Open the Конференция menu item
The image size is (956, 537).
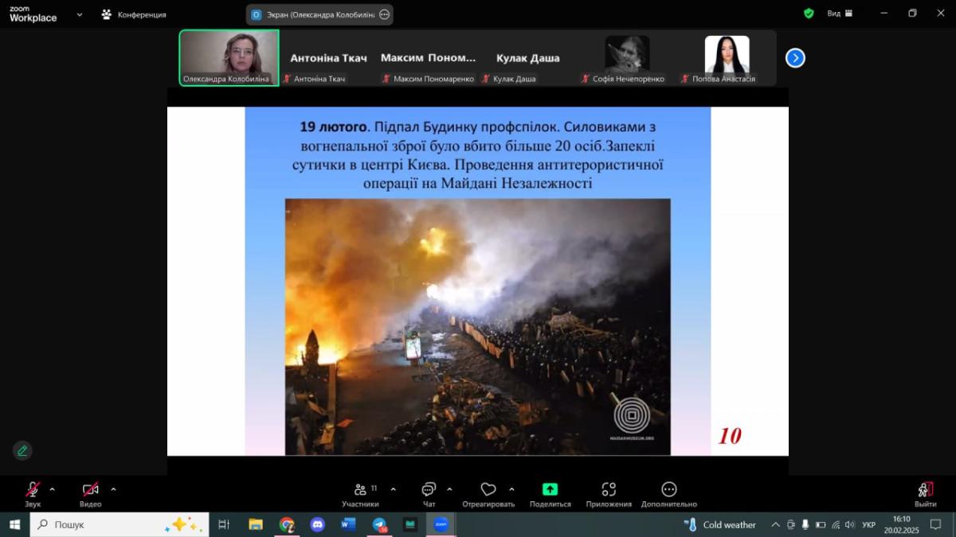pos(134,14)
